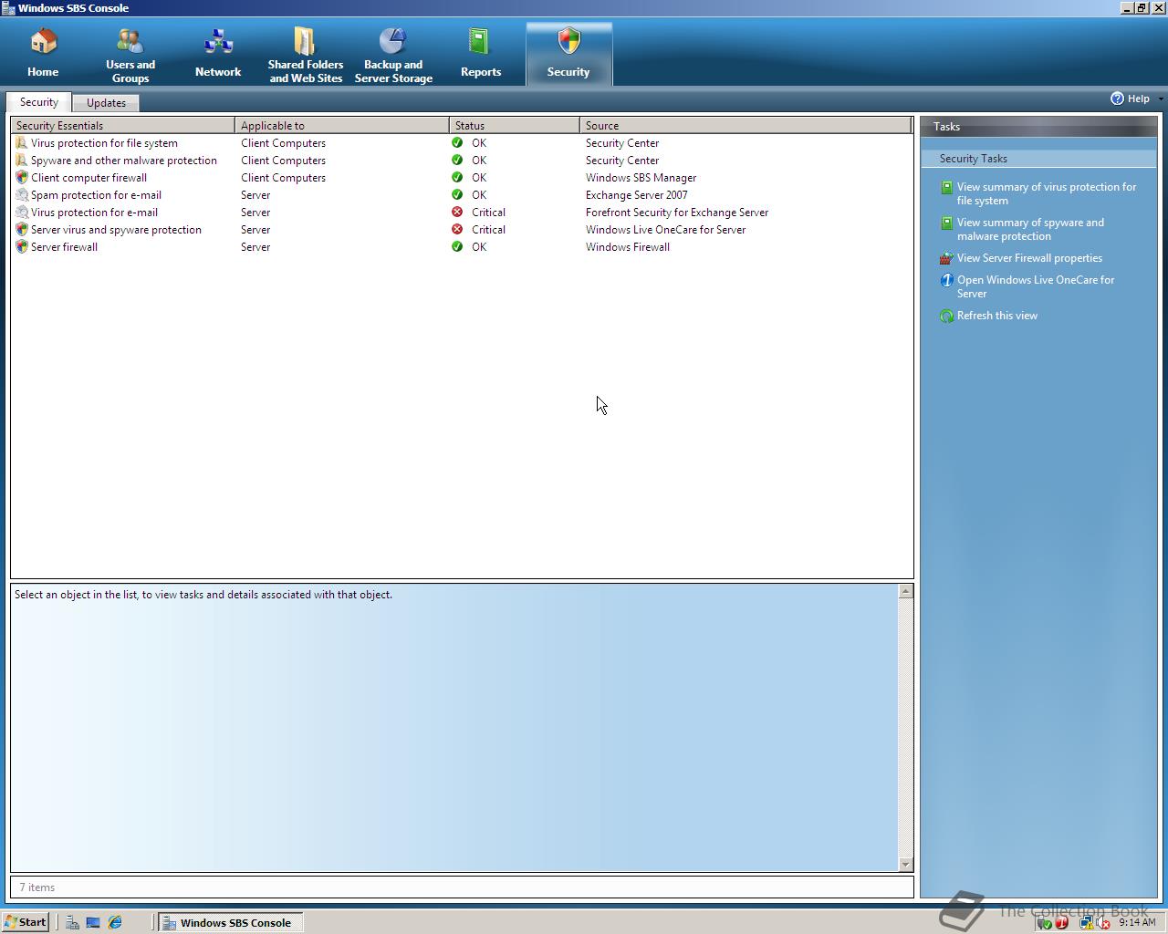This screenshot has width=1168, height=934.
Task: Select Virus protection for file system row
Action: [x=462, y=143]
